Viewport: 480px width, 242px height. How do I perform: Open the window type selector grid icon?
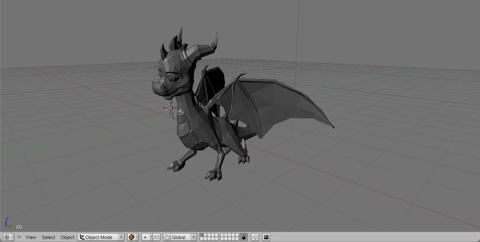[x=8, y=237]
